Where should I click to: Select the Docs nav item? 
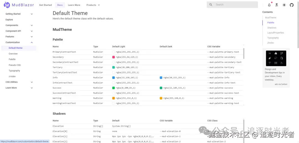60,5
